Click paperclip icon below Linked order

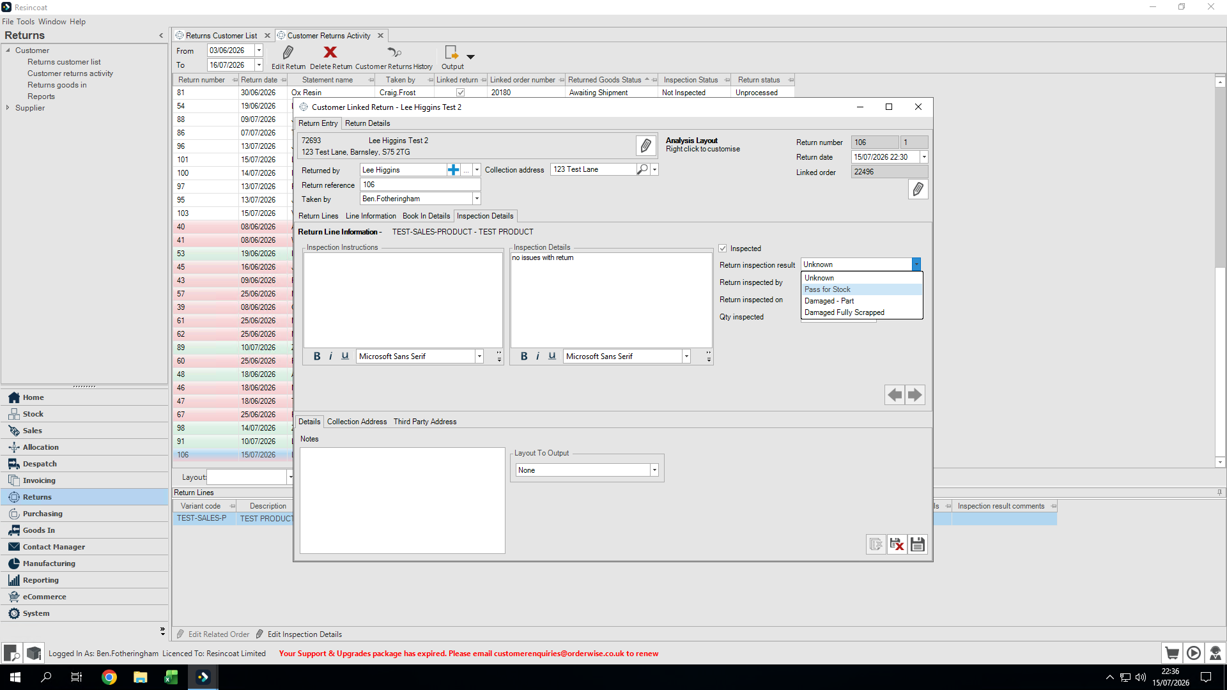click(918, 189)
